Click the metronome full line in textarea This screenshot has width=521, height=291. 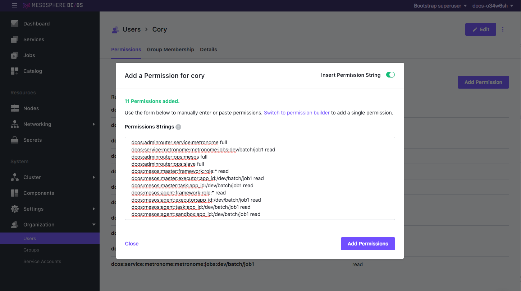click(179, 142)
